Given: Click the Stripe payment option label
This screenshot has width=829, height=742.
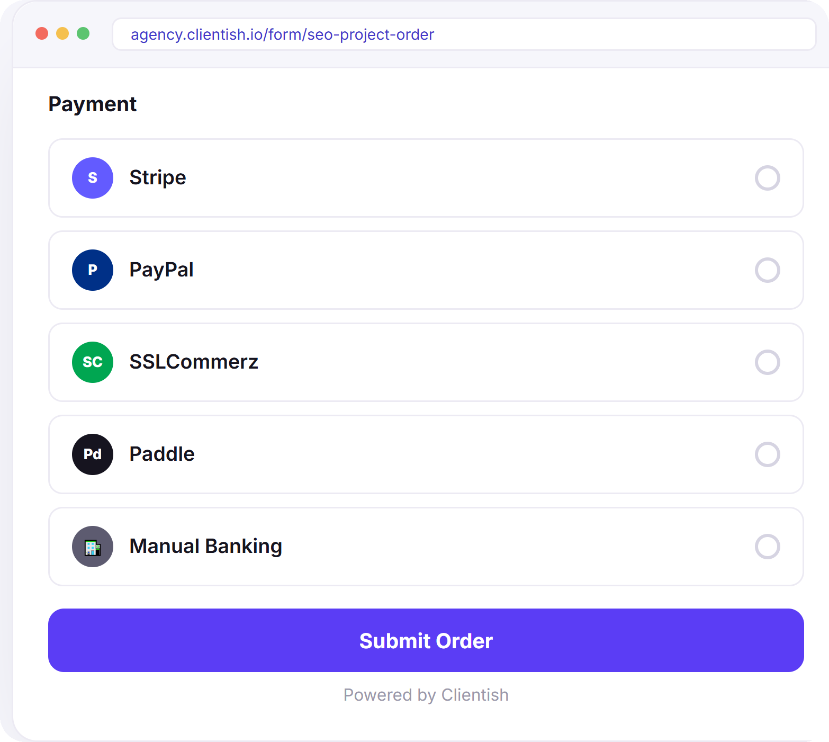Looking at the screenshot, I should (158, 178).
